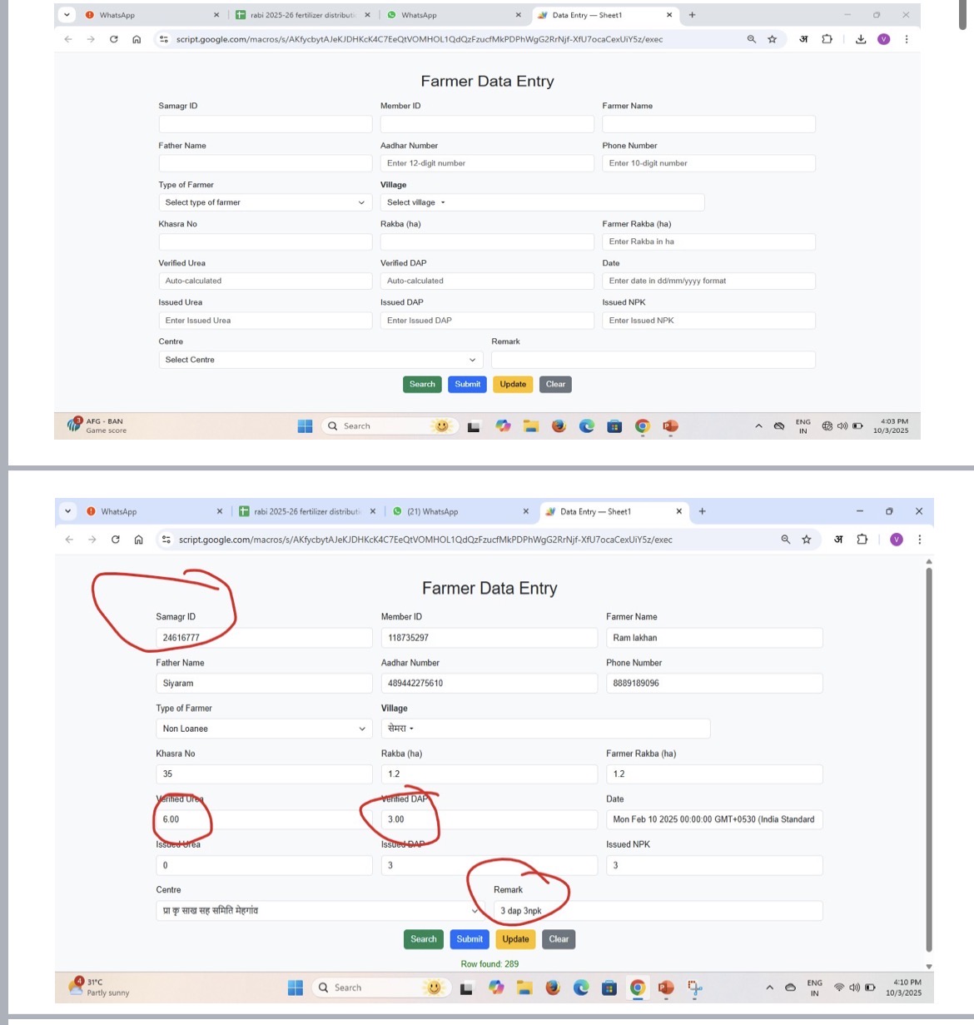Launch Firefox from the taskbar
This screenshot has height=1025, width=974.
click(x=559, y=425)
